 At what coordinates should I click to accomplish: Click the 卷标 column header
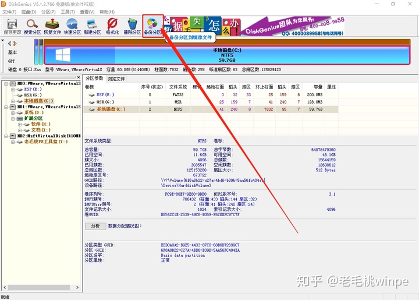(111, 87)
